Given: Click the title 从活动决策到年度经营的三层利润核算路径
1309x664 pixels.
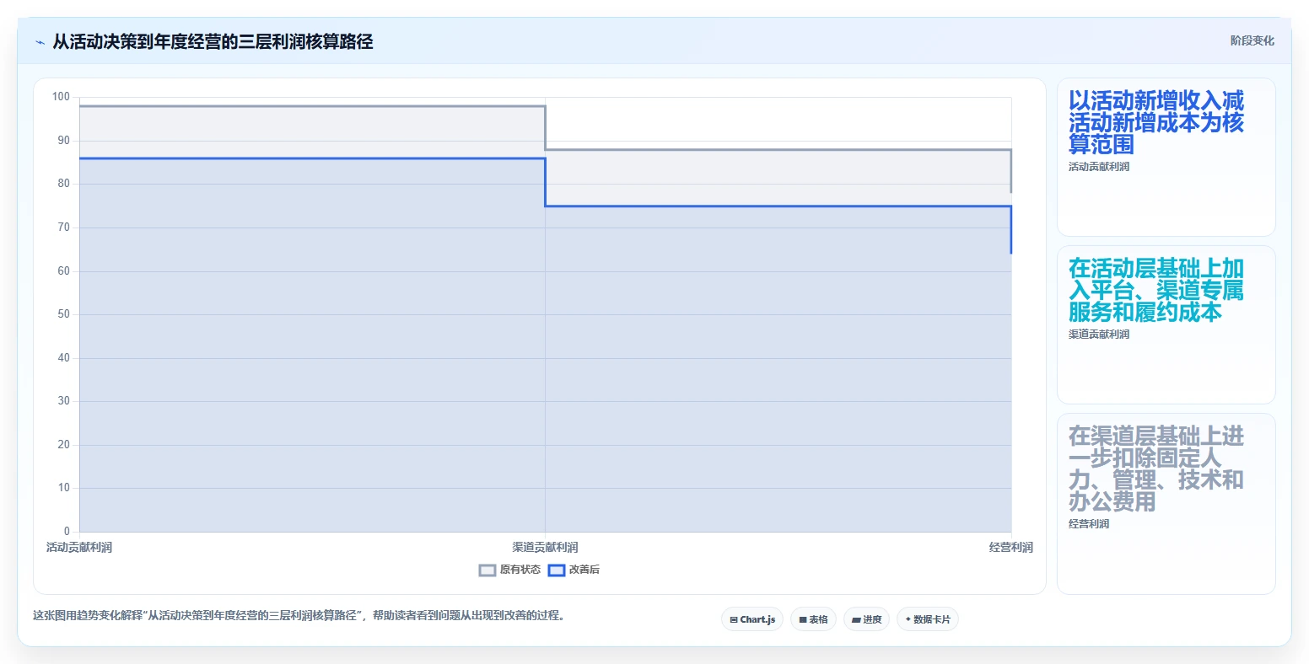Looking at the screenshot, I should (213, 41).
